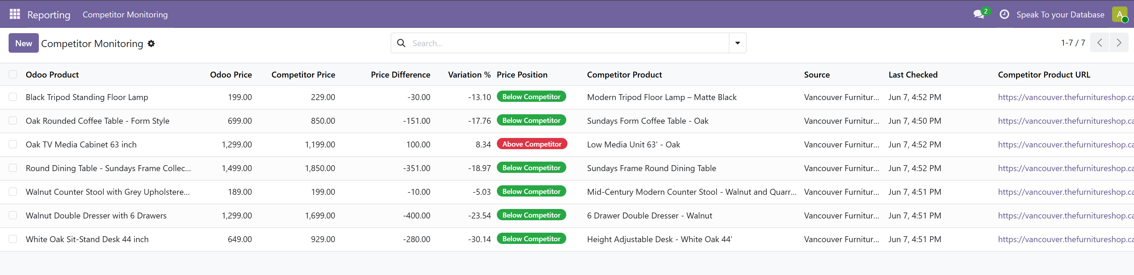This screenshot has width=1134, height=275.
Task: Click Odoo price 189.00
Action: (x=240, y=192)
